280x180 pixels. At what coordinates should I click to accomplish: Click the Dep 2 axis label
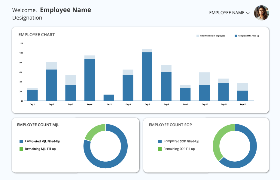(51, 104)
